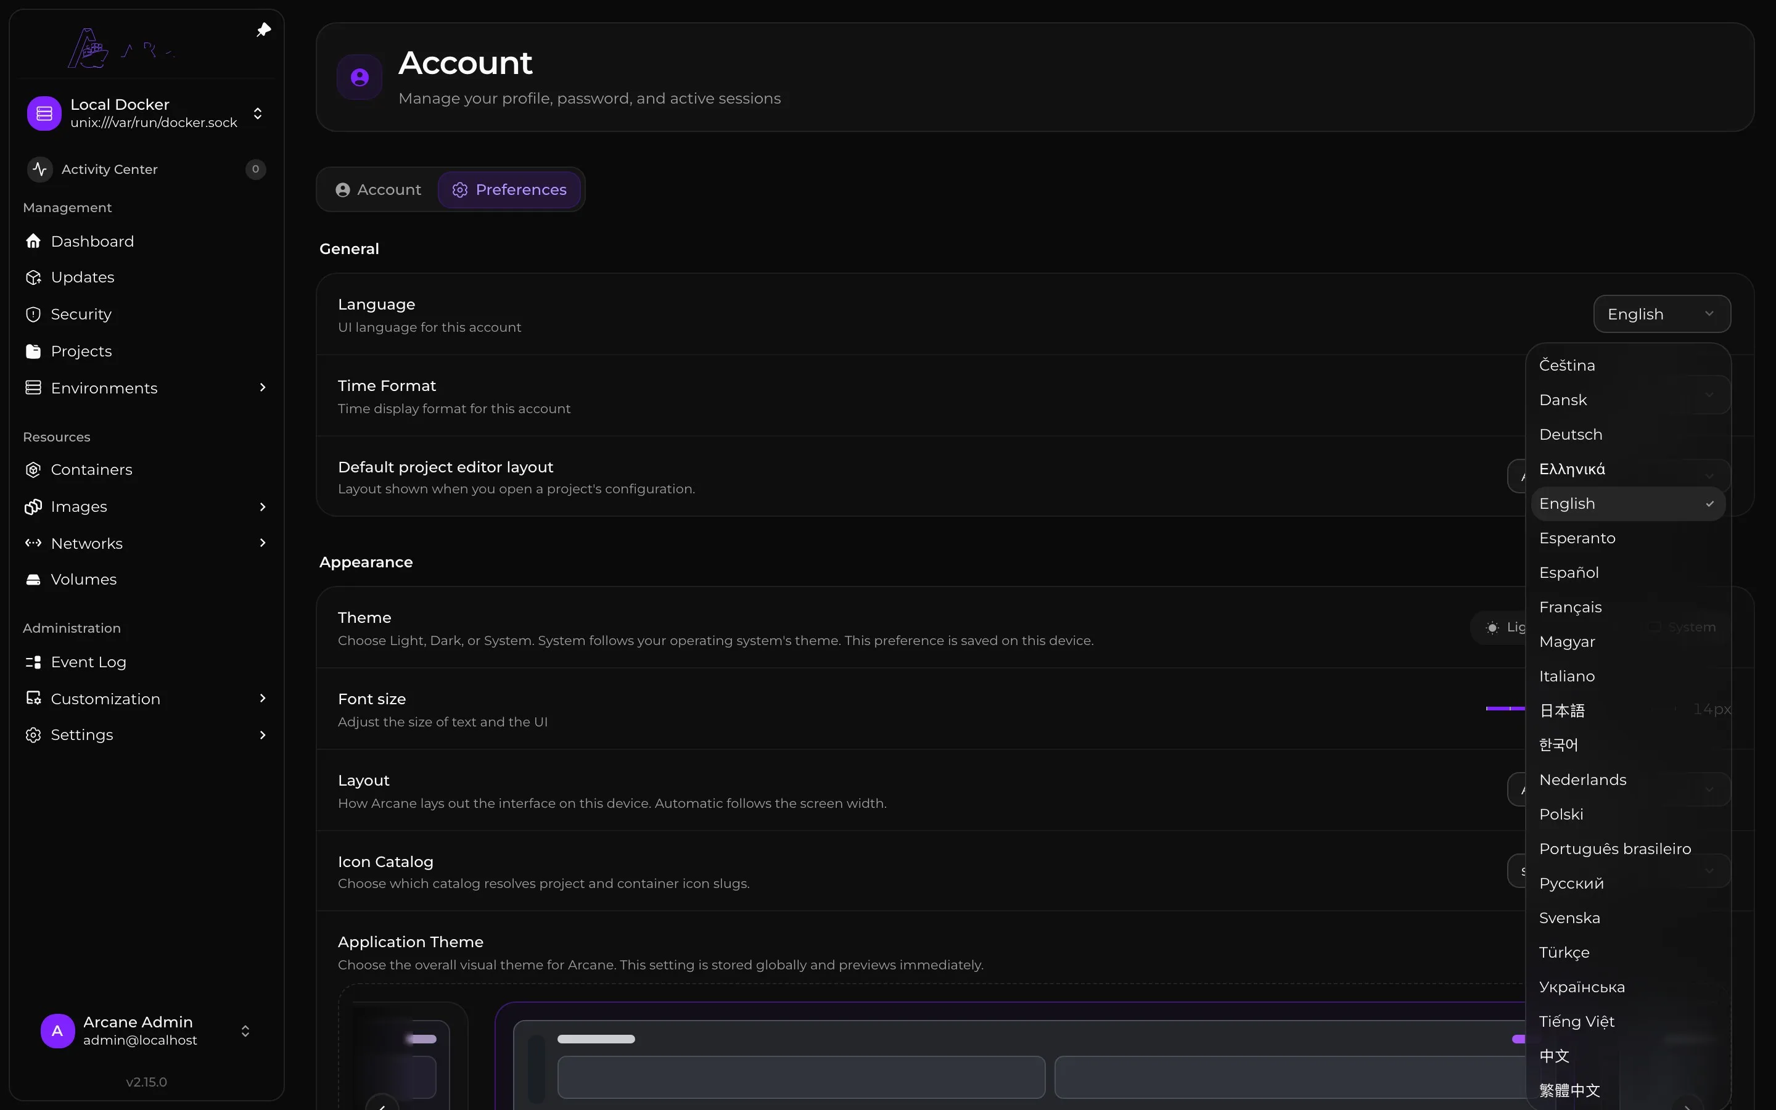
Task: Select 한국어 in the language list
Action: 1628,745
